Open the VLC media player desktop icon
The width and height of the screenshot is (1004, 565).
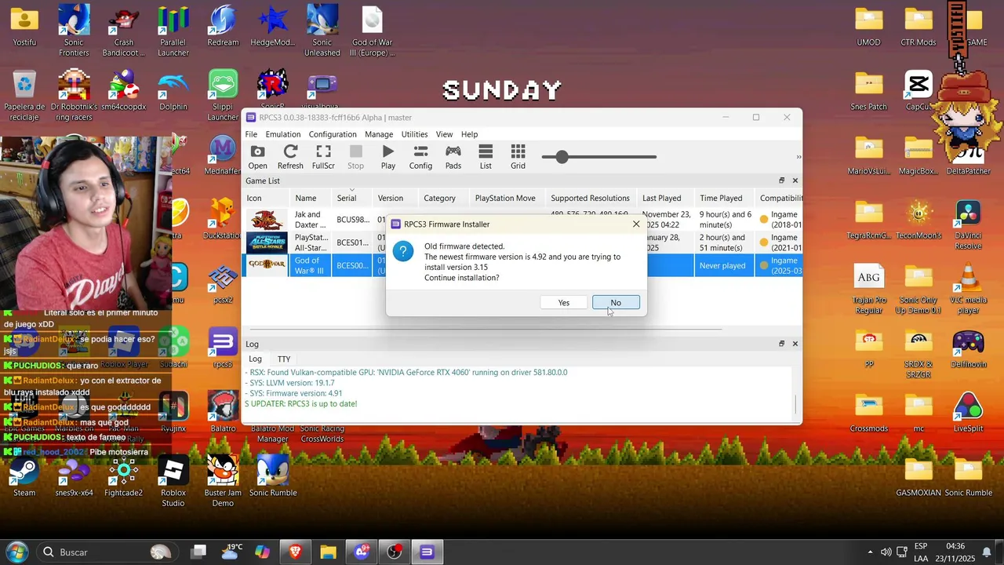click(968, 290)
